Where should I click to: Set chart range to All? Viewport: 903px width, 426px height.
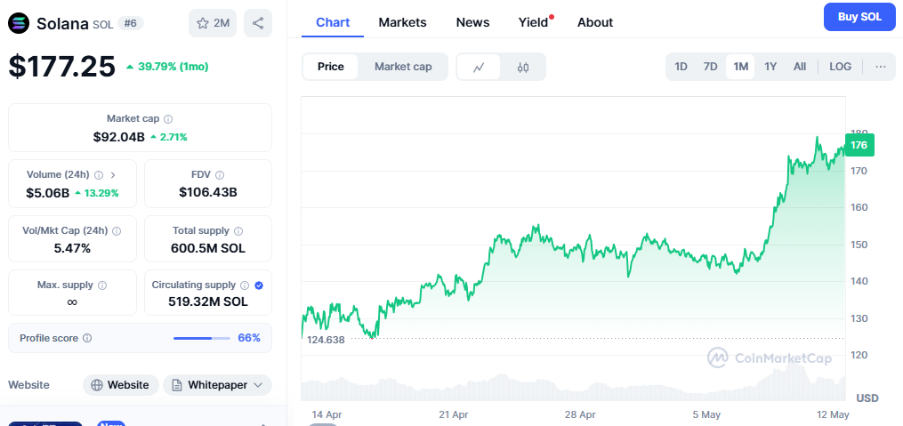(800, 66)
